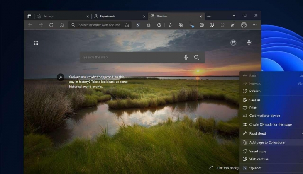Open the Collections toolbar button
This screenshot has height=174, width=303.
pyautogui.click(x=181, y=25)
